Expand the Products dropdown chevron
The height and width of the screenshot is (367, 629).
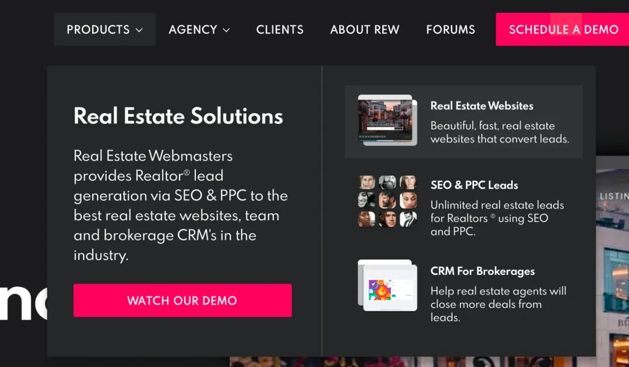(139, 30)
